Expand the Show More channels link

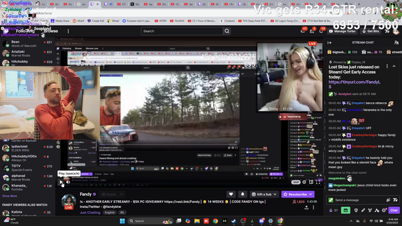point(9,196)
